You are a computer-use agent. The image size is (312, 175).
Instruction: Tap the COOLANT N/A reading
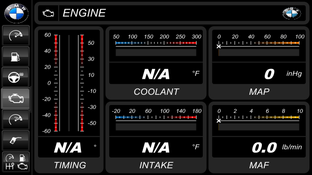coord(156,74)
